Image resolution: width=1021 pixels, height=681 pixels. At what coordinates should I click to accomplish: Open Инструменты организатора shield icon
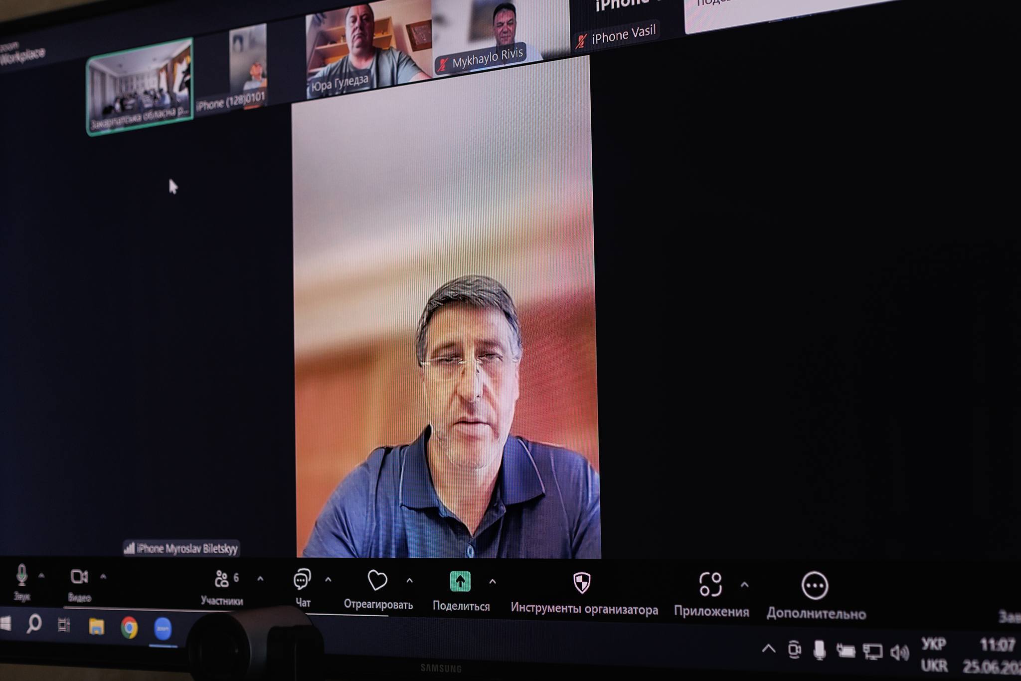582,582
